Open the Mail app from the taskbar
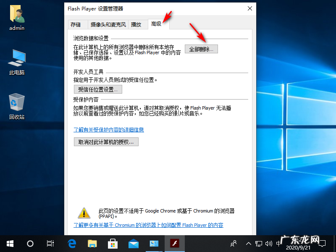Viewport: 336px width, 252px height. [133, 243]
